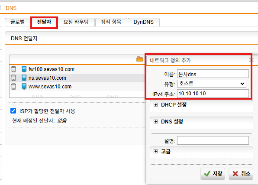The image size is (258, 185).
Task: Delete the fw100.sevas10.com forwarder via trash icon
Action: tap(13, 69)
